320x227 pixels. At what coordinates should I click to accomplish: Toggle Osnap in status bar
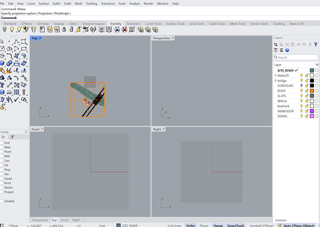click(x=218, y=225)
